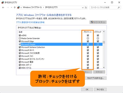Toggle Microsoft Wi-Fi name checkbox
The width and height of the screenshot is (123, 93).
point(20,50)
